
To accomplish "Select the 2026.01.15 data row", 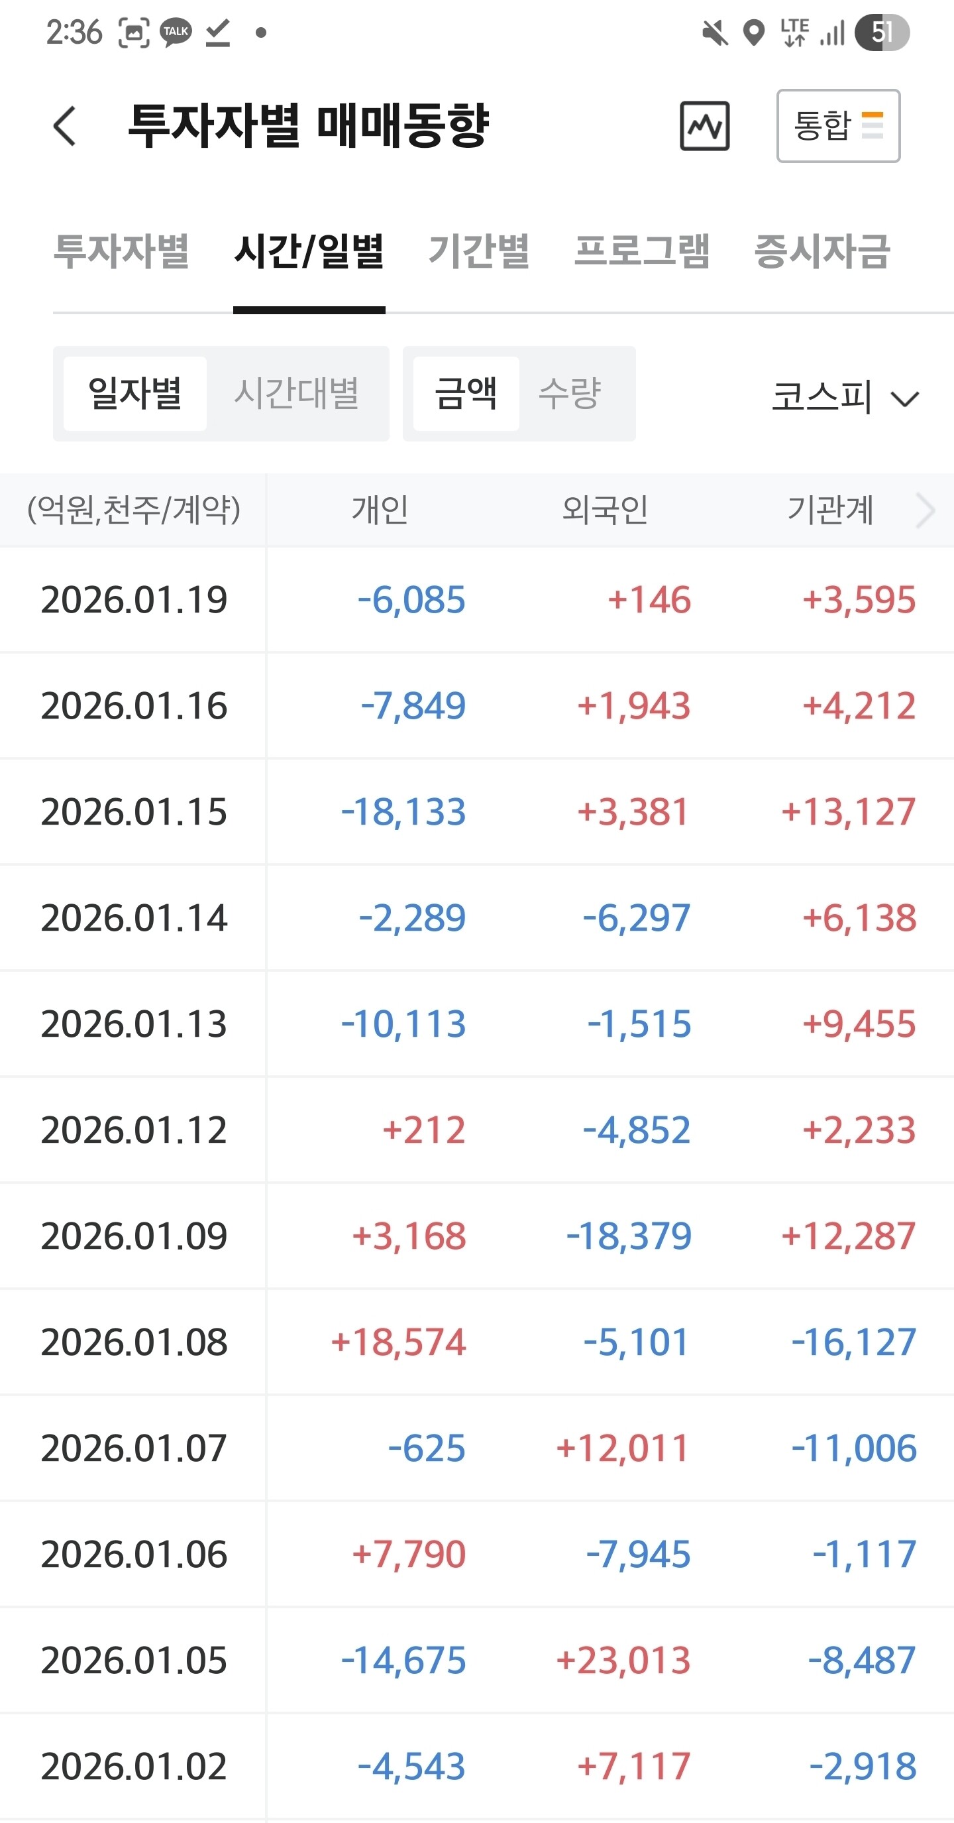I will click(x=476, y=811).
